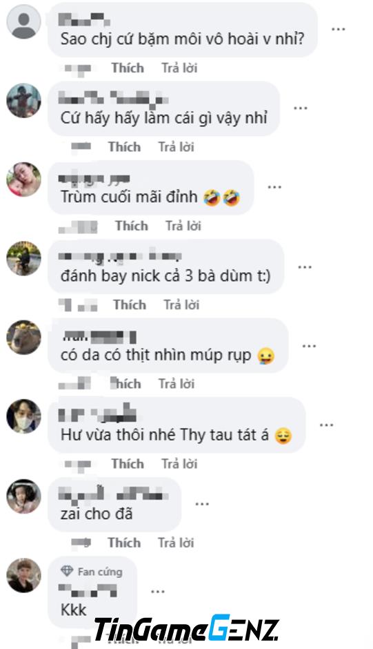
Task: Click Thích under 'Trùm cuối mãi đỉnh'
Action: click(132, 226)
